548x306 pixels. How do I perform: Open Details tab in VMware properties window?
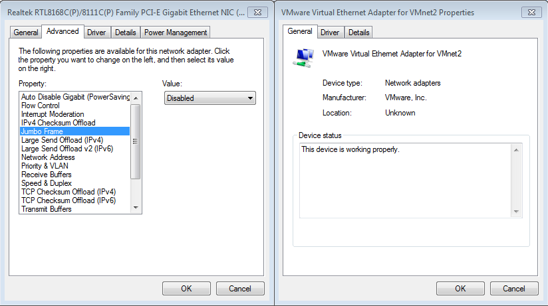coord(359,33)
